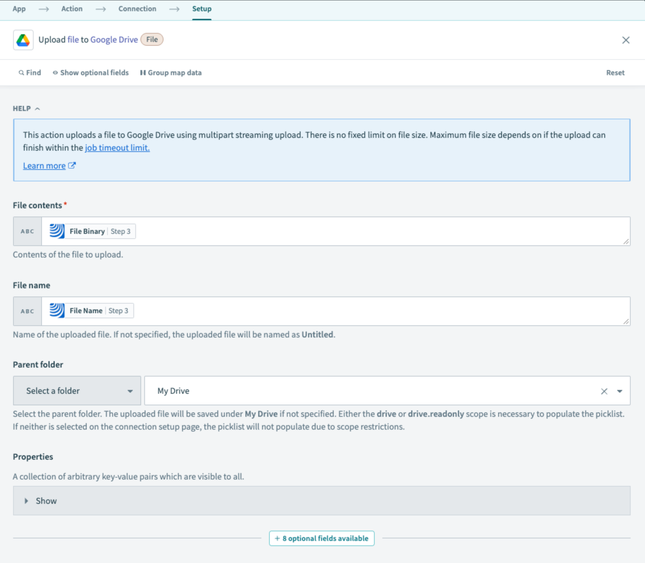The height and width of the screenshot is (563, 645).
Task: Click the Find magnifier icon
Action: 21,73
